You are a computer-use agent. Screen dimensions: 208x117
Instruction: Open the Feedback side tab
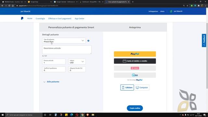204,40
